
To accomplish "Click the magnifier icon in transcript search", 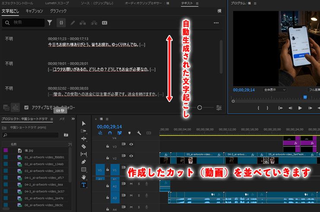I will point(7,22).
